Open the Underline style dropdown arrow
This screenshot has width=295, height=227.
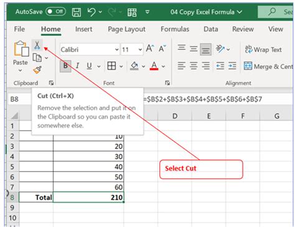99,67
